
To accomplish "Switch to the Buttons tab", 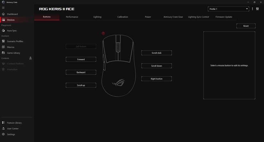I will click(47, 17).
